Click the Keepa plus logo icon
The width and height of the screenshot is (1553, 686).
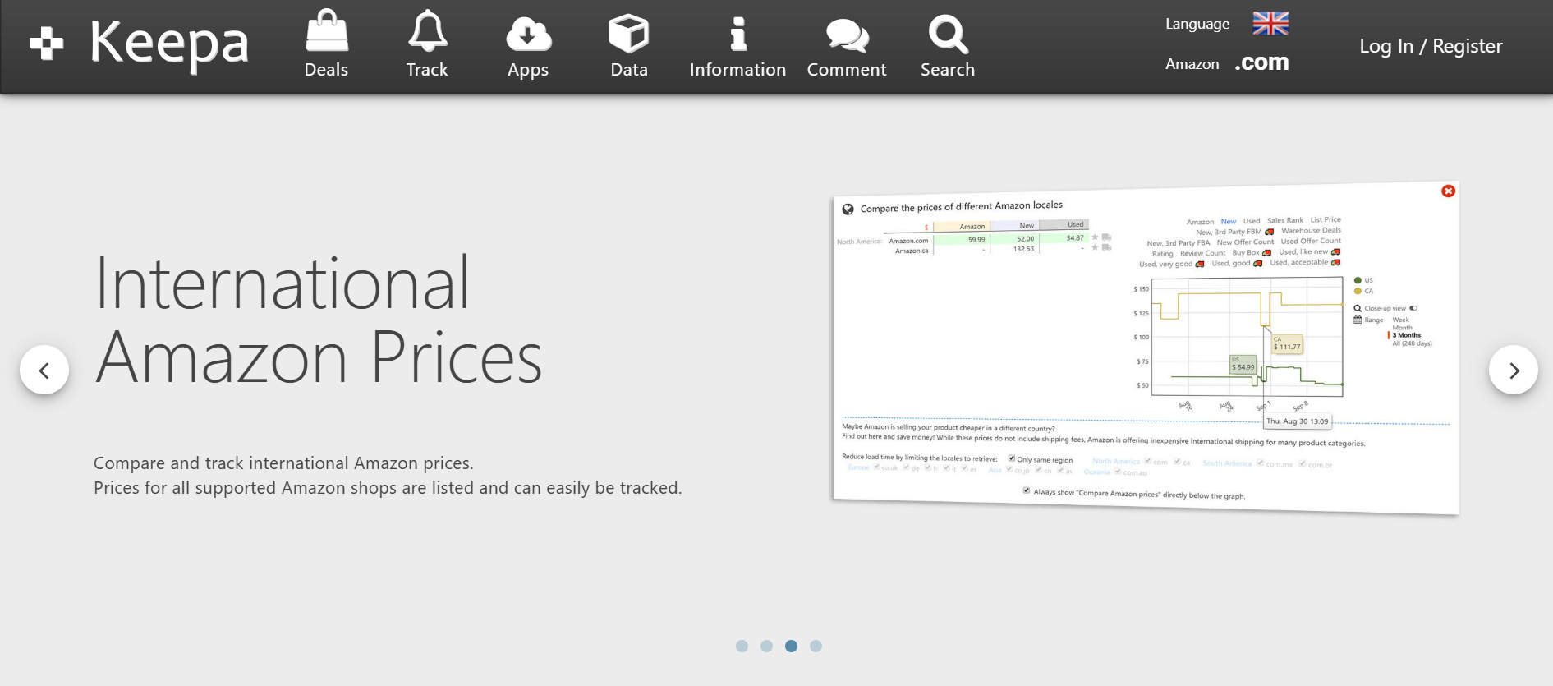(47, 44)
